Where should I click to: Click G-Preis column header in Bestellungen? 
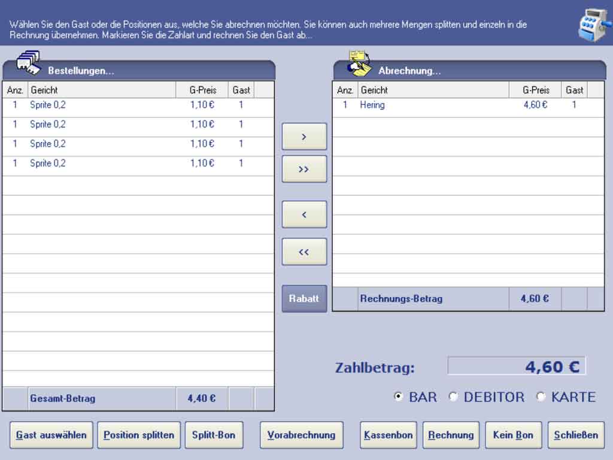pyautogui.click(x=202, y=90)
